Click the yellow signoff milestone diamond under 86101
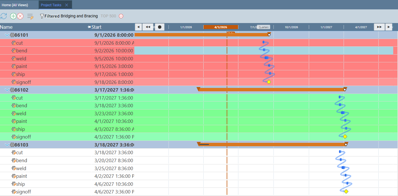This screenshot has height=196, width=398. (269, 82)
